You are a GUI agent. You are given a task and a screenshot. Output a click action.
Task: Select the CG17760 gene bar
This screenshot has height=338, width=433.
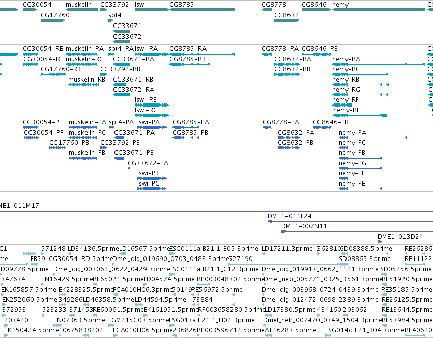53,20
